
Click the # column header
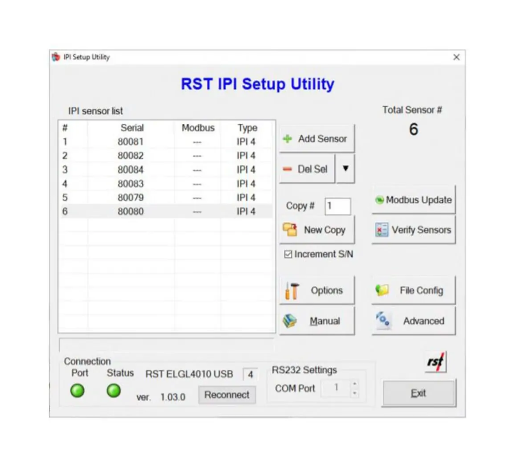point(65,128)
